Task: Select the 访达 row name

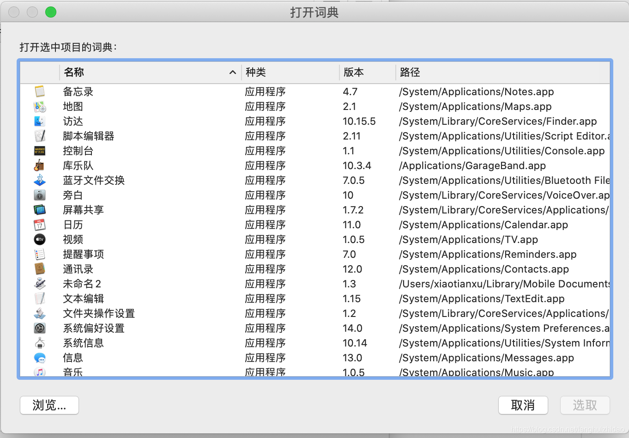Action: tap(73, 121)
